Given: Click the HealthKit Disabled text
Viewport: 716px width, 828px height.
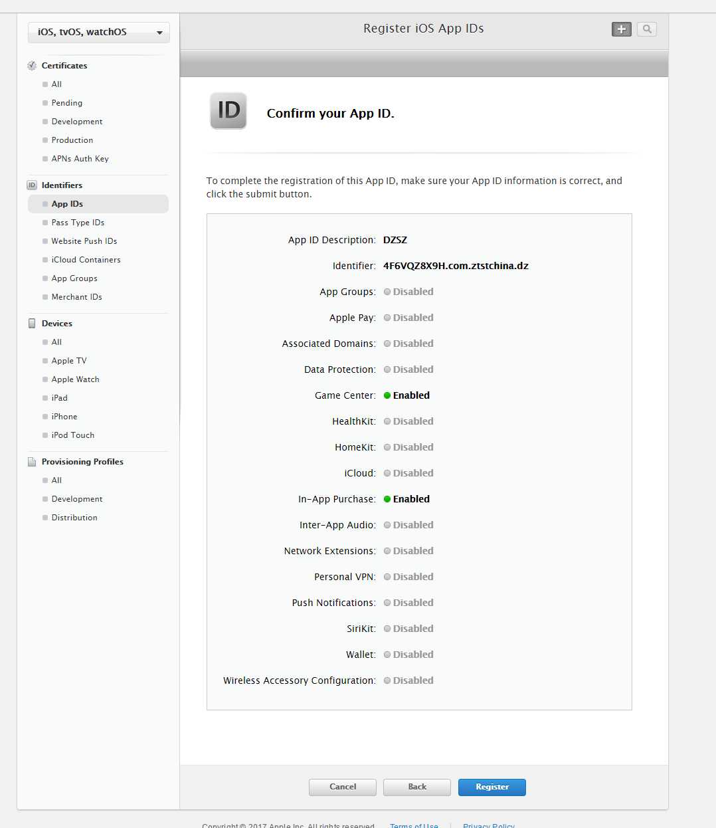Looking at the screenshot, I should click(413, 421).
